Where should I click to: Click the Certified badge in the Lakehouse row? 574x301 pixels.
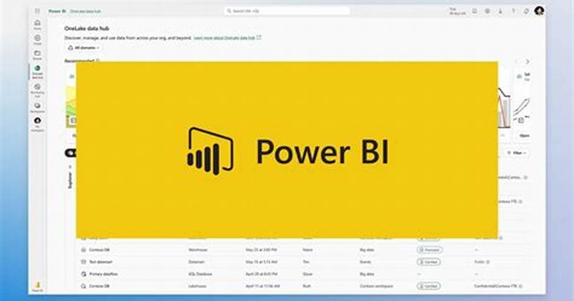click(429, 286)
